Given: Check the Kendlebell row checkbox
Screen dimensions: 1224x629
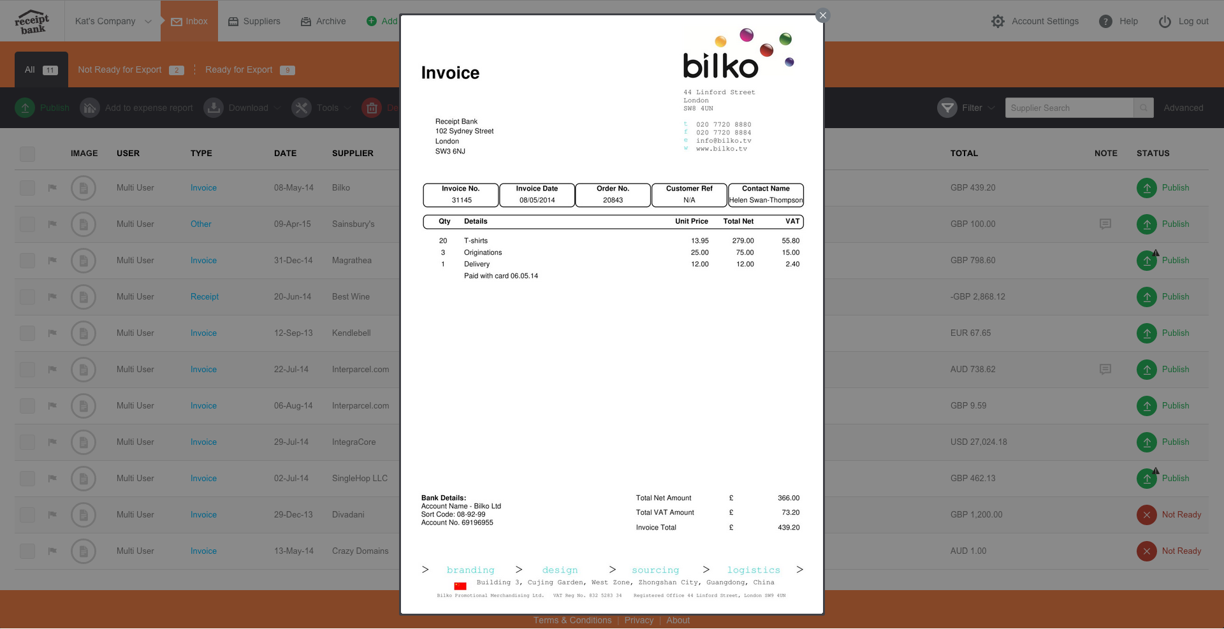Looking at the screenshot, I should coord(27,333).
